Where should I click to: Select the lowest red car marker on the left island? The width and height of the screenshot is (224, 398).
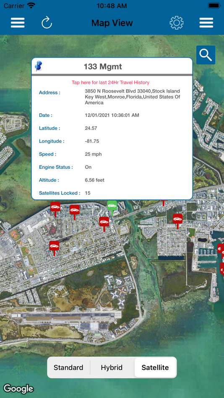[54, 248]
